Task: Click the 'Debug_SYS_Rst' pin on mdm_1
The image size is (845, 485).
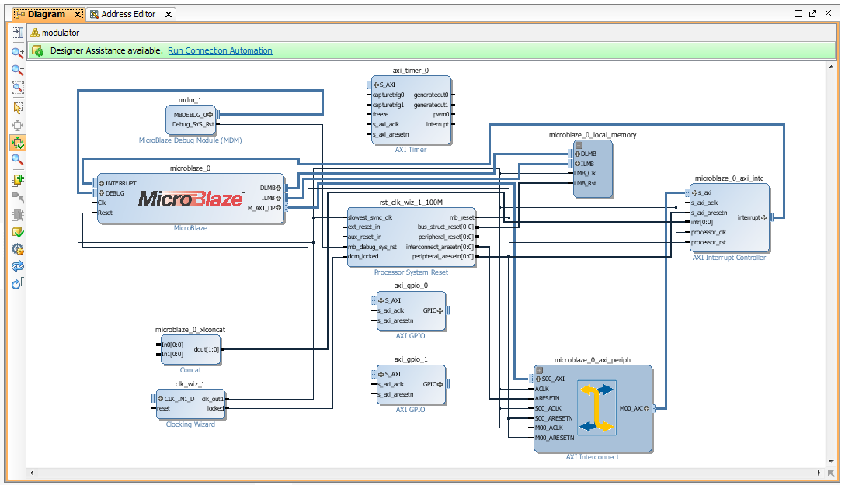Action: (193, 124)
